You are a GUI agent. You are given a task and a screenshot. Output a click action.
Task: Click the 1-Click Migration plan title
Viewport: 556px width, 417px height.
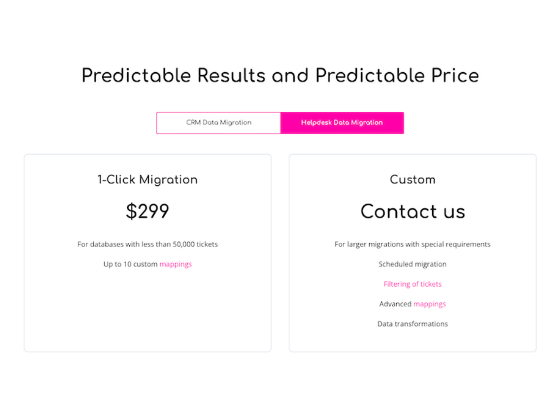point(148,180)
